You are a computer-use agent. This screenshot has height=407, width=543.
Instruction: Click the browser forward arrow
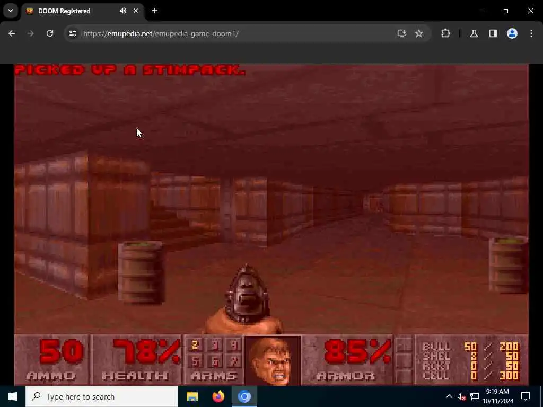coord(30,33)
